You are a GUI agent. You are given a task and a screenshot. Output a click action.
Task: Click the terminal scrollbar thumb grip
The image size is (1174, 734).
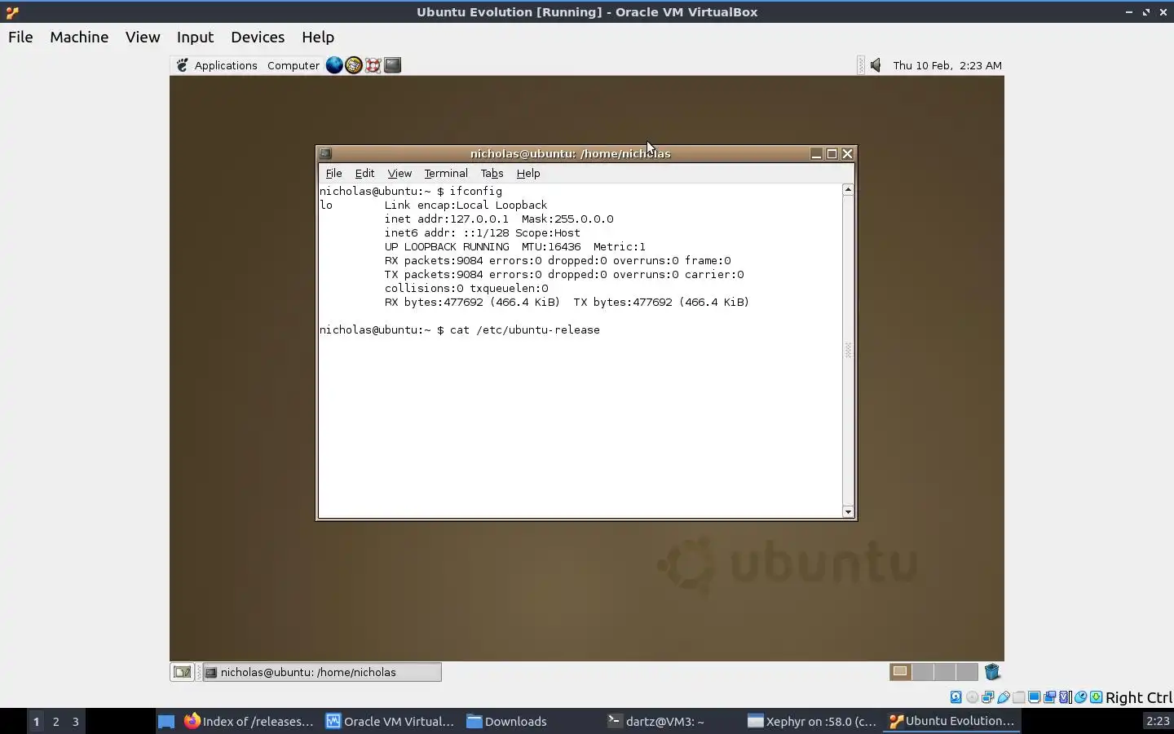[848, 351]
